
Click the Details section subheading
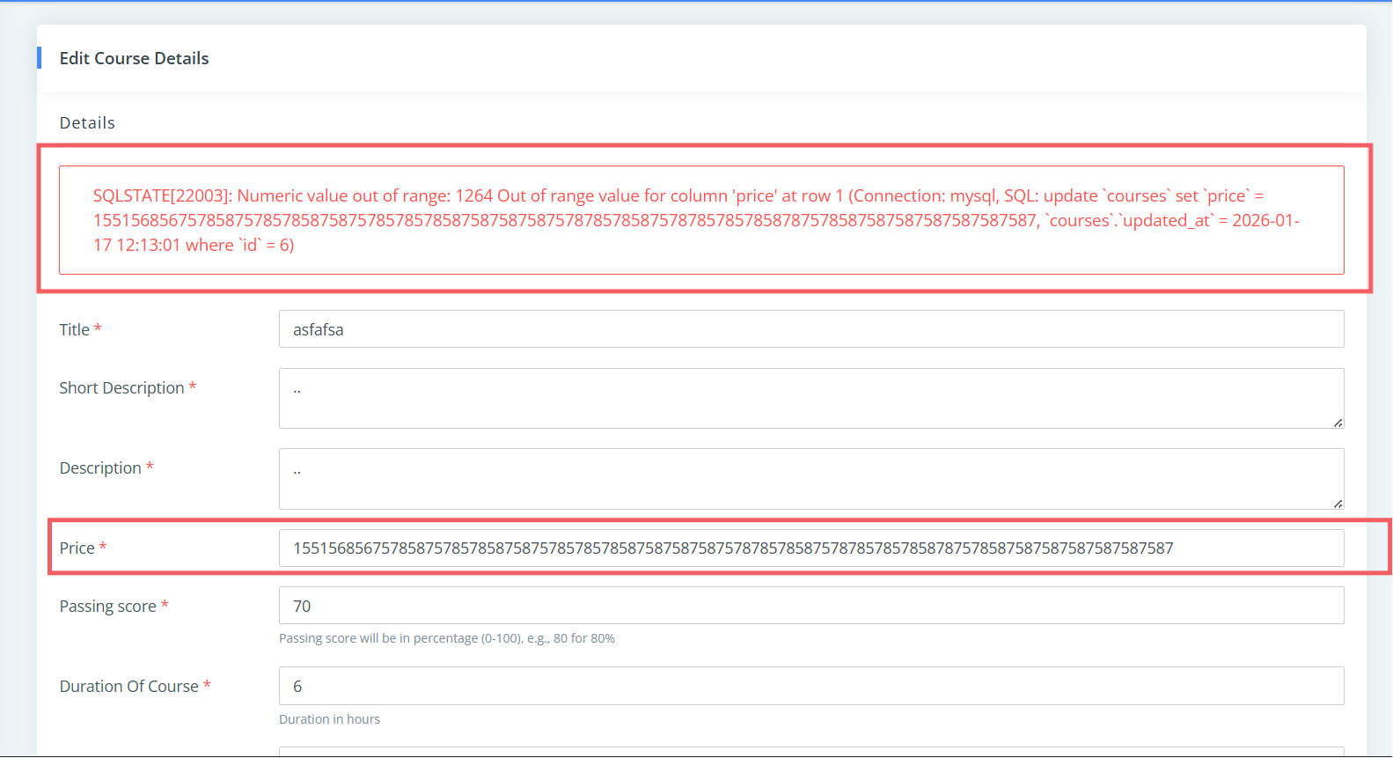87,123
